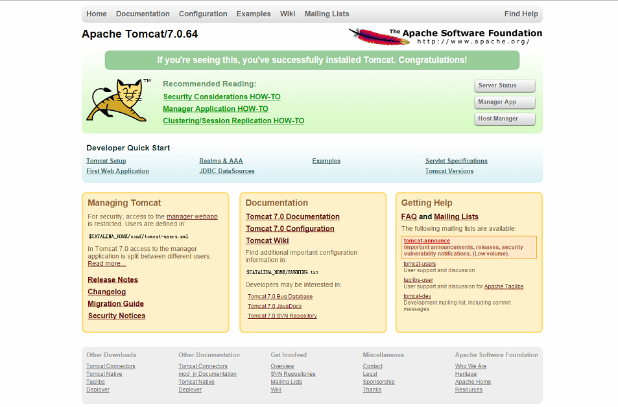Open the mod_jk Documentation link

pyautogui.click(x=208, y=374)
